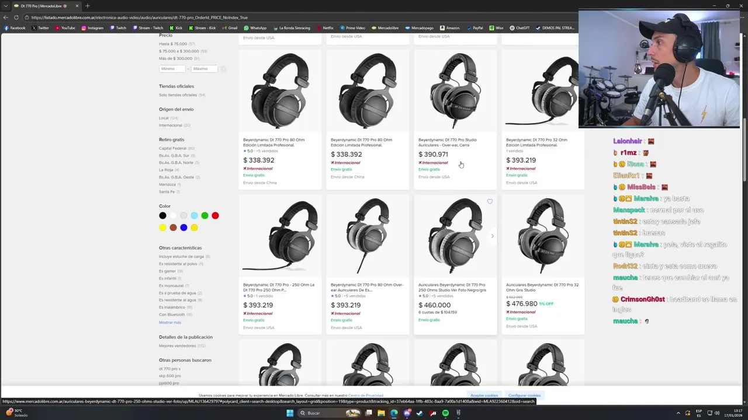748x420 pixels.
Task: Open Spotify from the taskbar
Action: [445, 413]
